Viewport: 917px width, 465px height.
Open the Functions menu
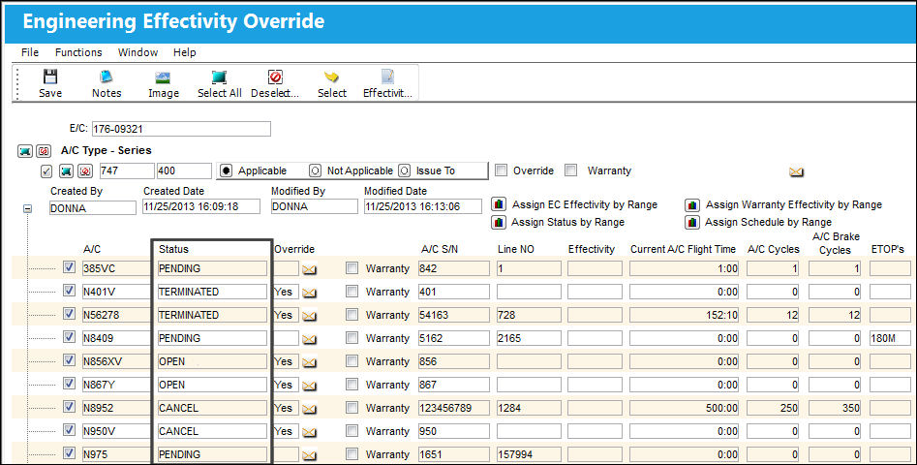point(78,52)
